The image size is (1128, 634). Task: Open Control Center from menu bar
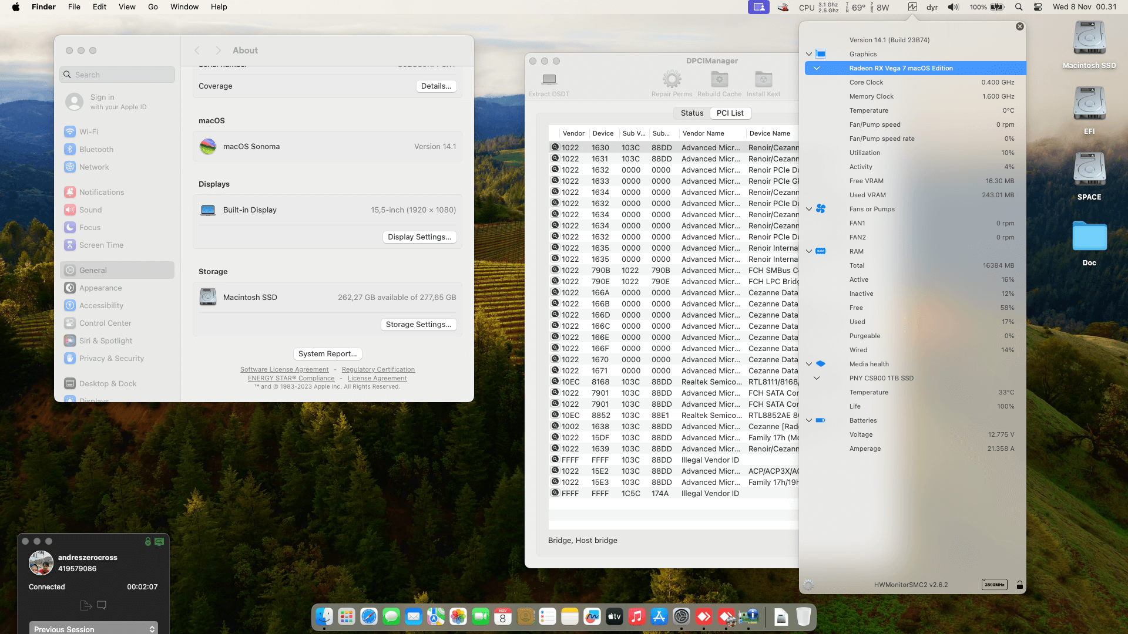tap(1038, 7)
